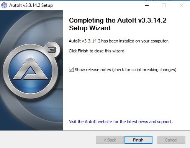The image size is (190, 148).
Task: Click the "AutoIt v3.3.14.2 Setup" title bar text
Action: point(31,5)
